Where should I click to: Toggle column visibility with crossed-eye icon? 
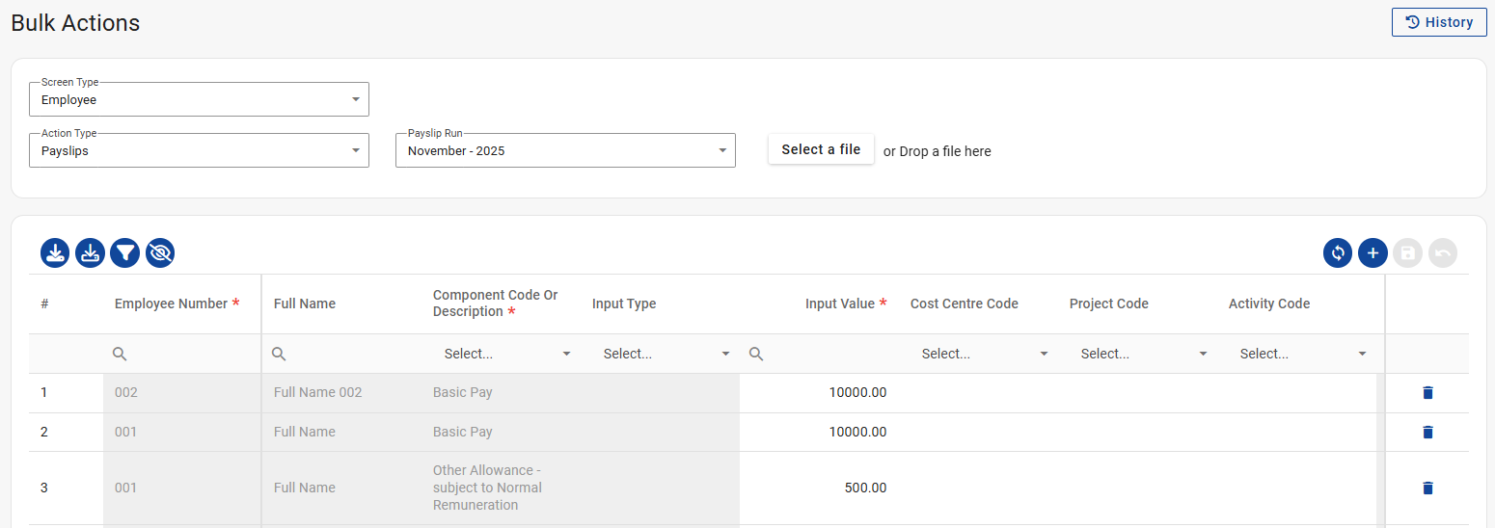[160, 253]
